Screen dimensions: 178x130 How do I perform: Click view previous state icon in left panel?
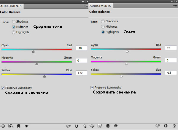pos(69,126)
